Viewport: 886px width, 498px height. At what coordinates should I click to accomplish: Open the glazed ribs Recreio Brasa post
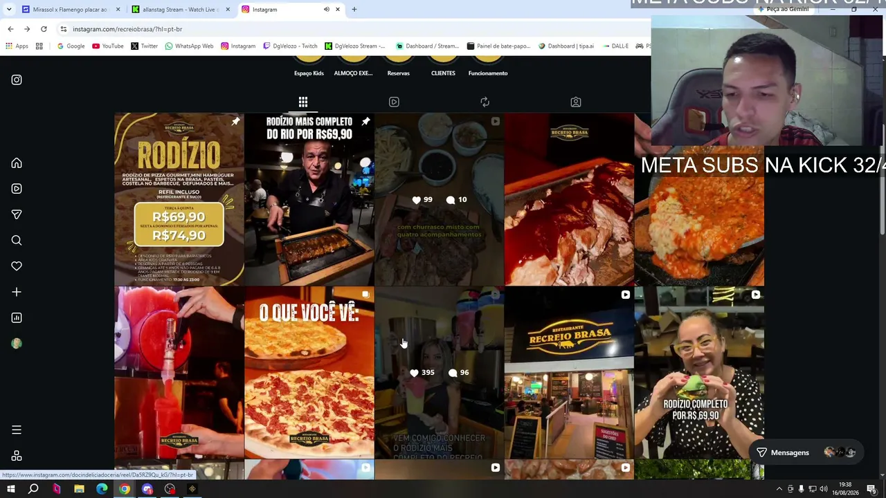(569, 199)
